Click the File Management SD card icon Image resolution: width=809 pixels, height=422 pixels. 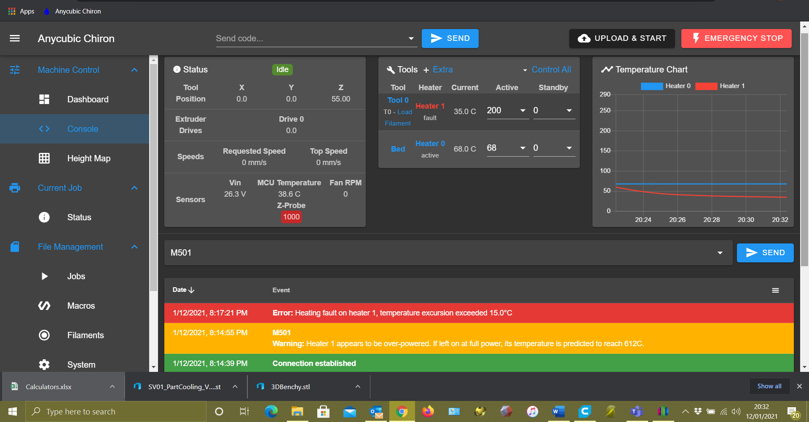[x=15, y=247]
